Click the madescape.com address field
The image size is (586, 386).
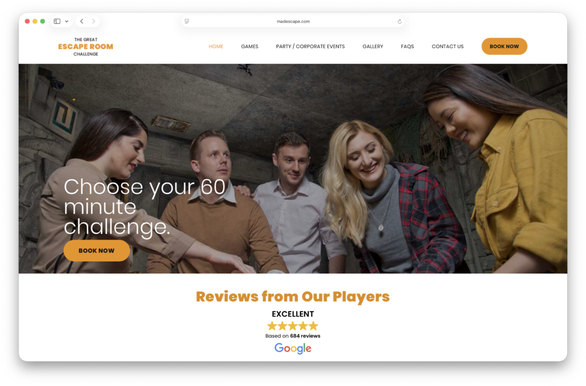[292, 21]
